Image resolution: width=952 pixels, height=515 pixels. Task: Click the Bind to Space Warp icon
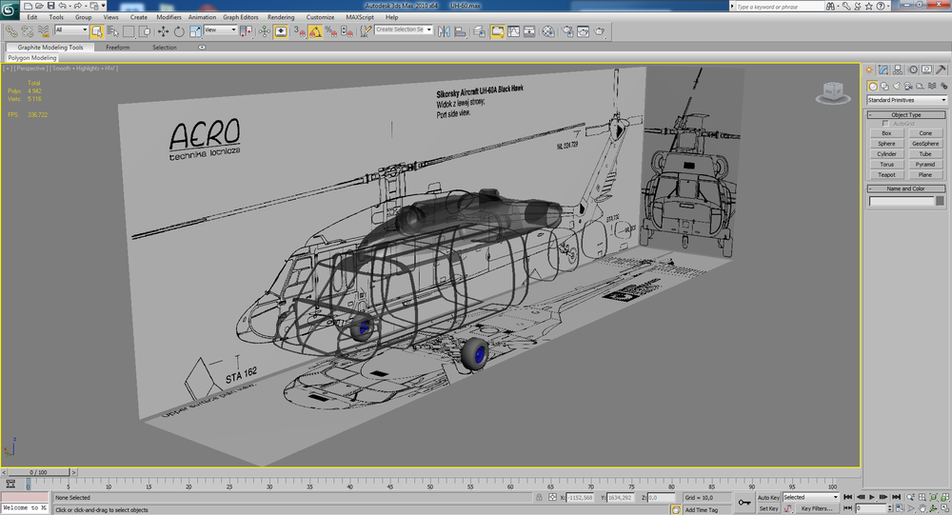[x=44, y=31]
